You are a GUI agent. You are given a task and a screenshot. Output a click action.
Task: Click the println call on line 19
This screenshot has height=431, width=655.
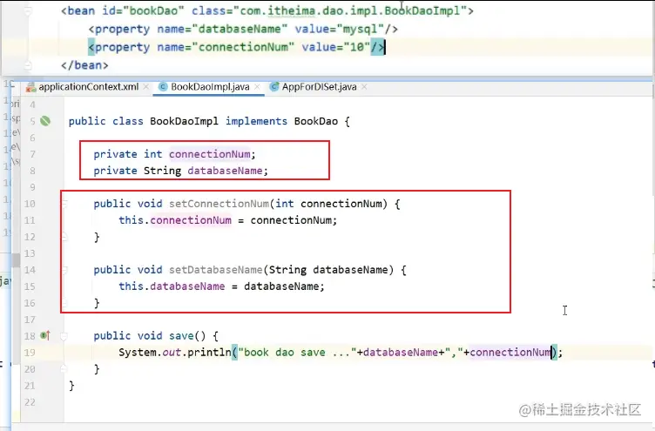tap(209, 353)
